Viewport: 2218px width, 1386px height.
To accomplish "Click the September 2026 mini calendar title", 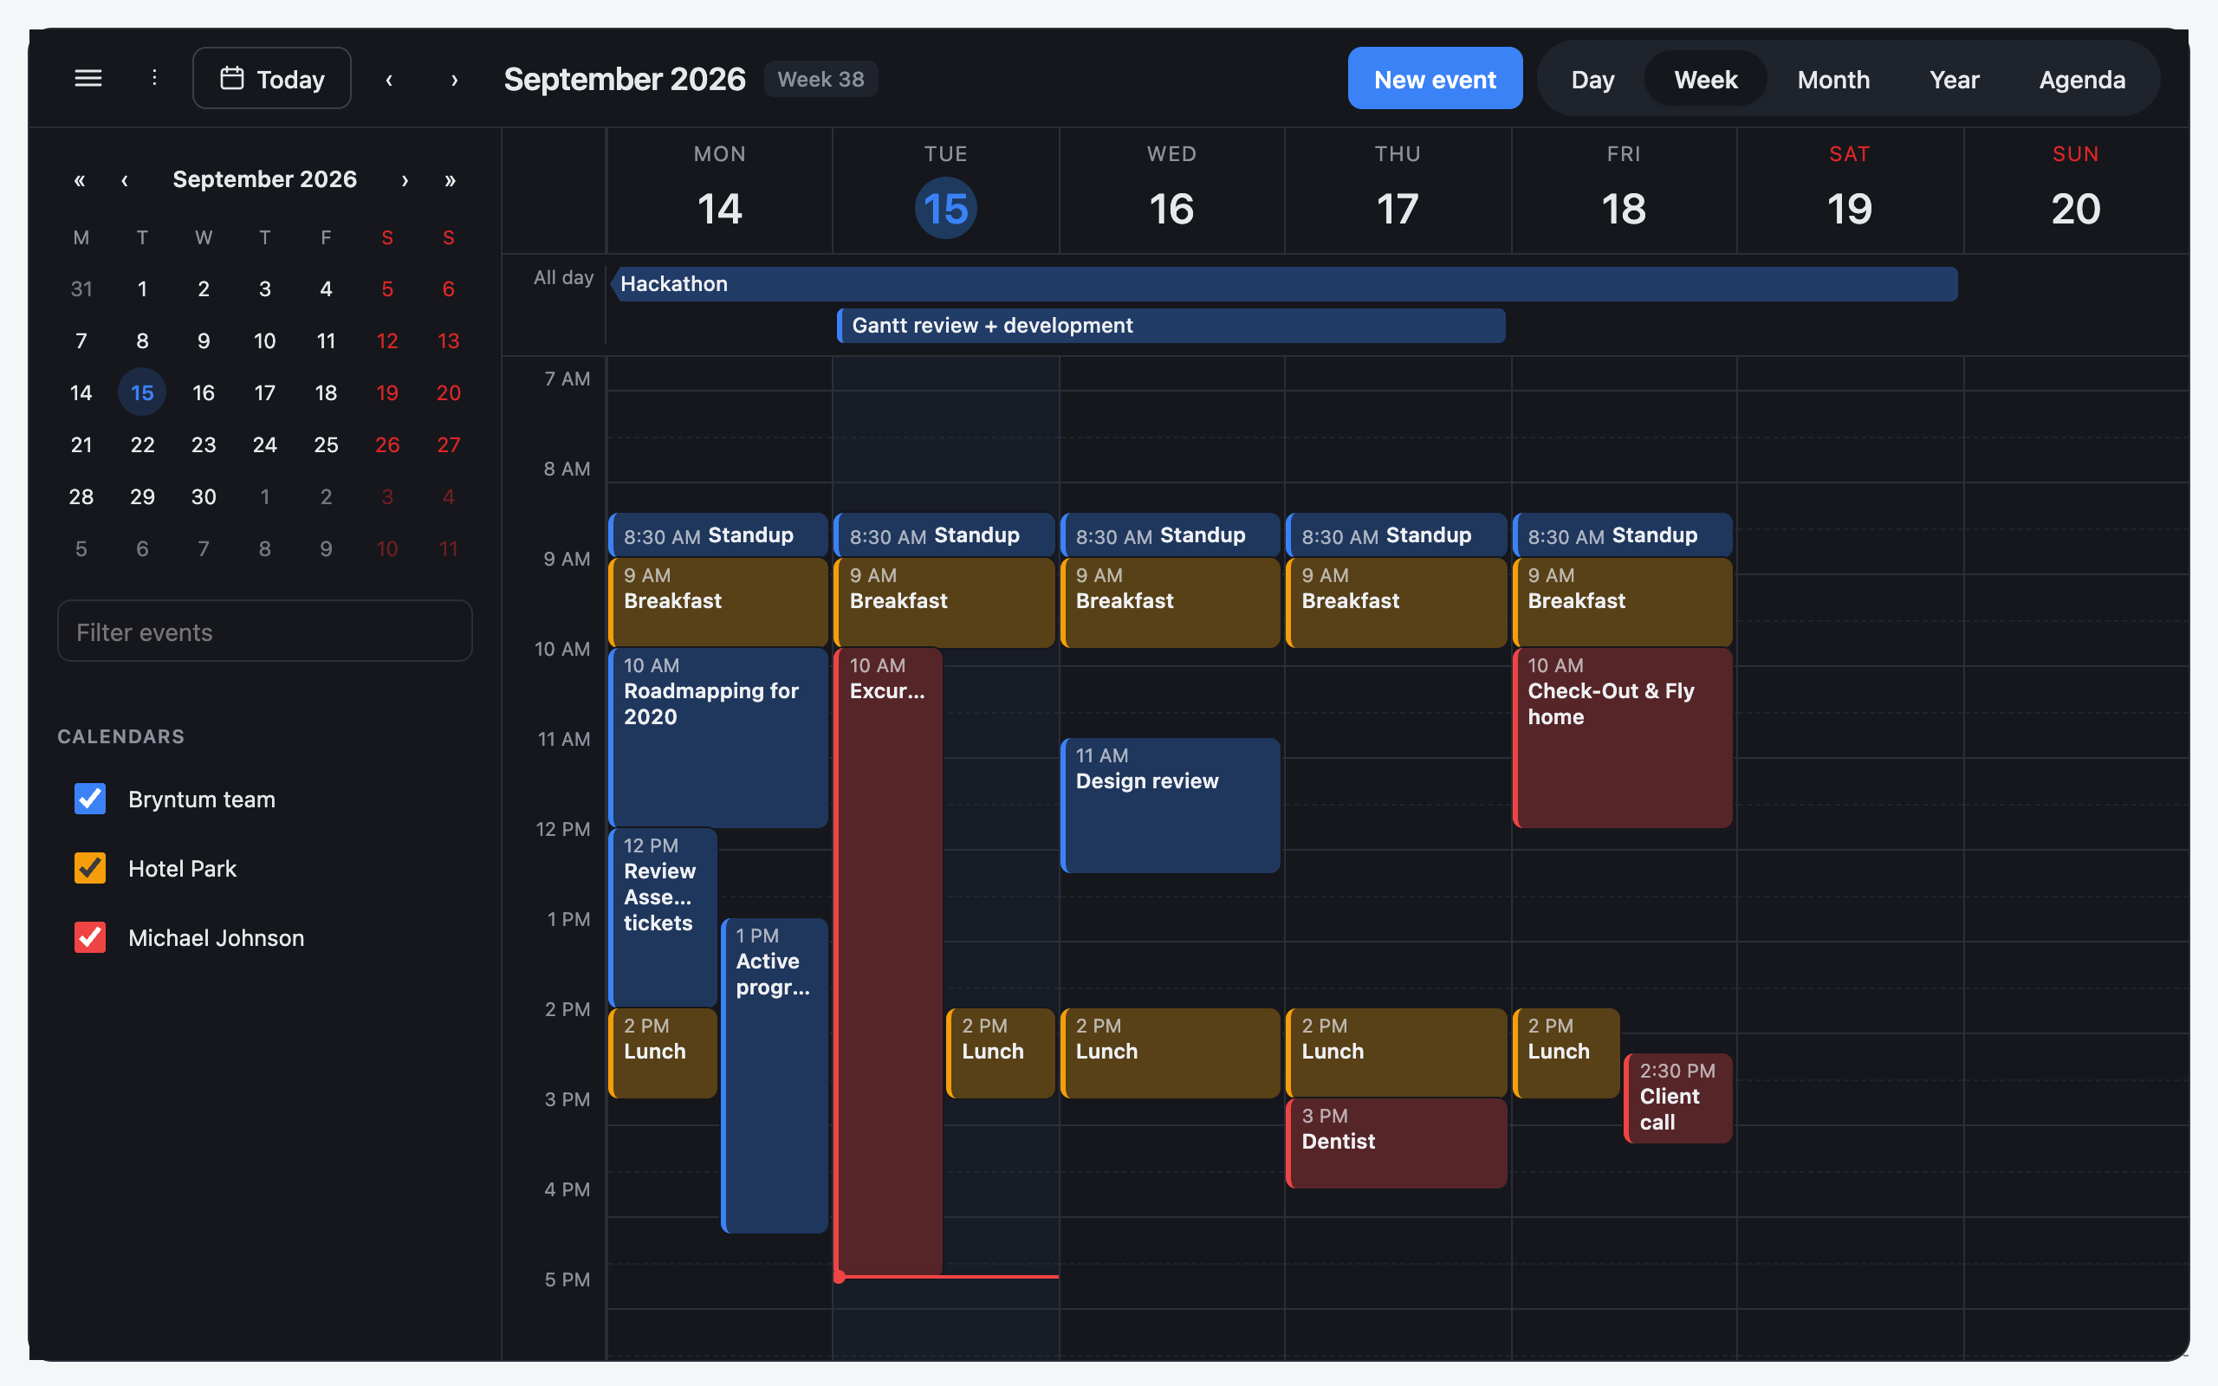I will coord(265,179).
